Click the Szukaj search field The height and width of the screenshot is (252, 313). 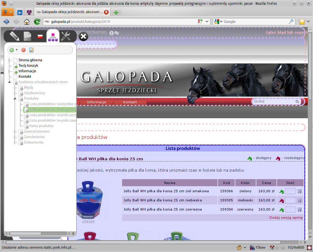[x=273, y=101]
